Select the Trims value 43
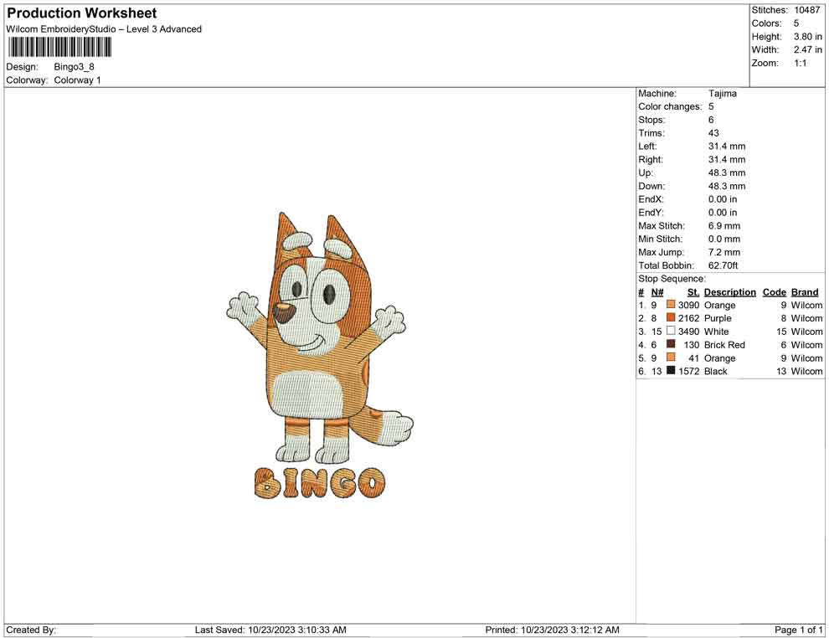 click(x=713, y=132)
